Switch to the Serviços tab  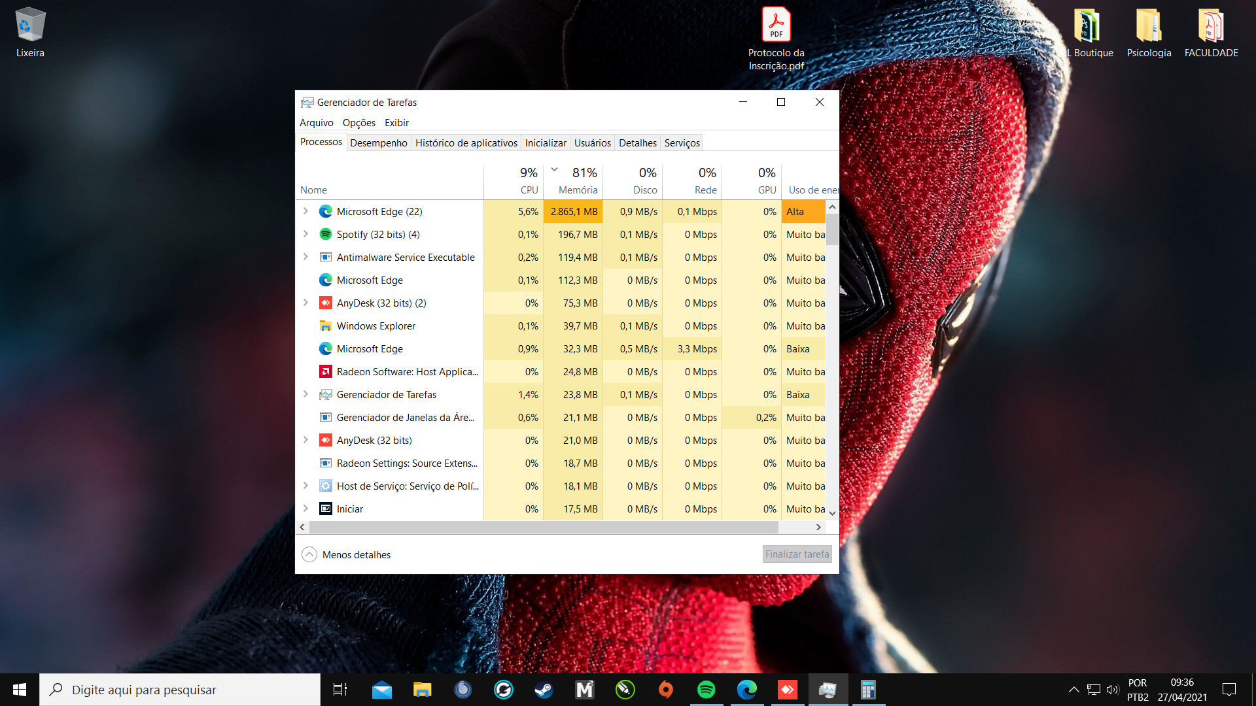click(x=682, y=143)
